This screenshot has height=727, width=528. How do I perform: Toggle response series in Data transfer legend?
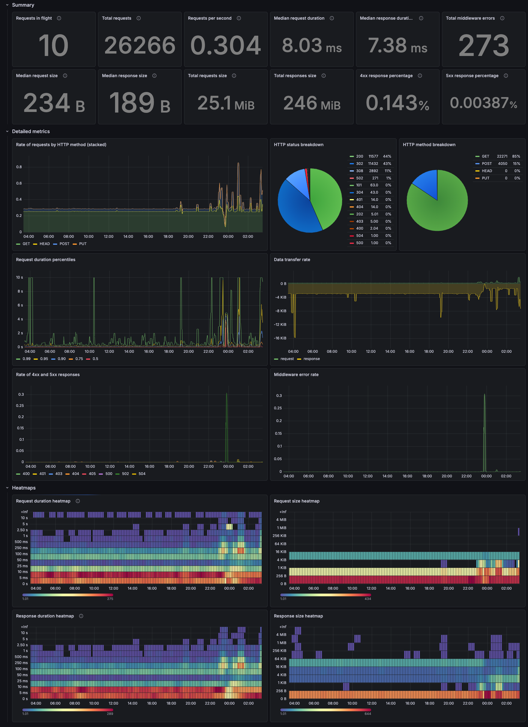click(x=311, y=359)
